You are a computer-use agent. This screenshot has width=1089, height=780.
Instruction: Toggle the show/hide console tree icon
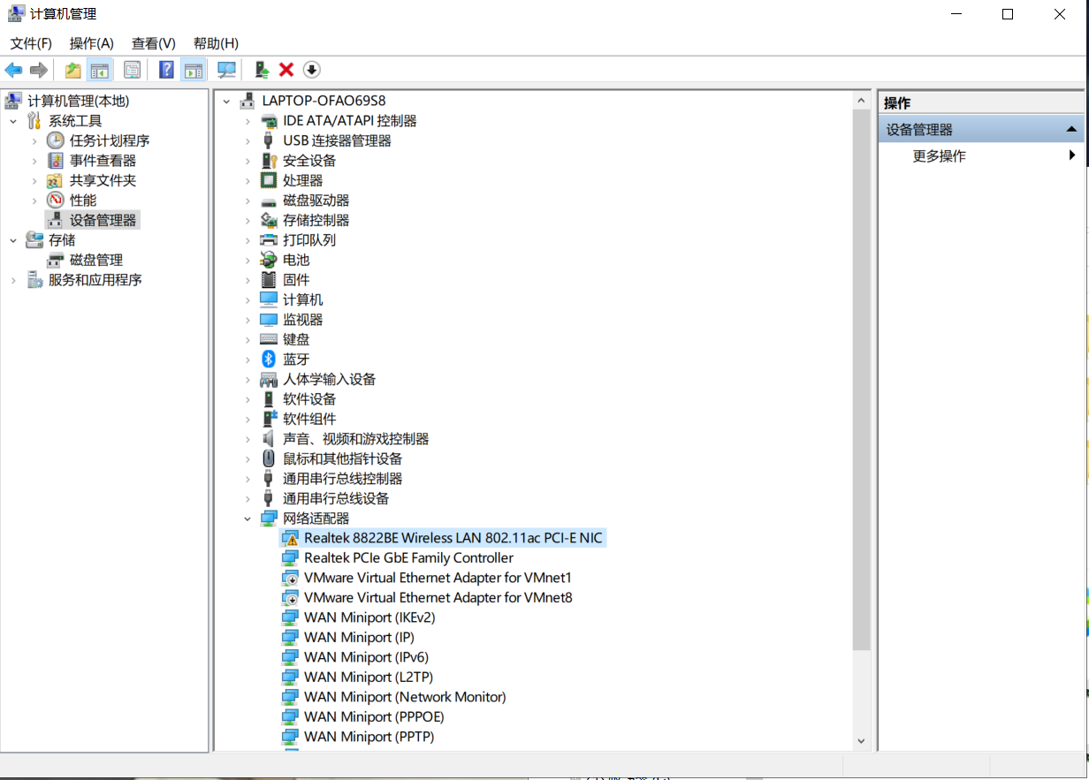[x=100, y=70]
